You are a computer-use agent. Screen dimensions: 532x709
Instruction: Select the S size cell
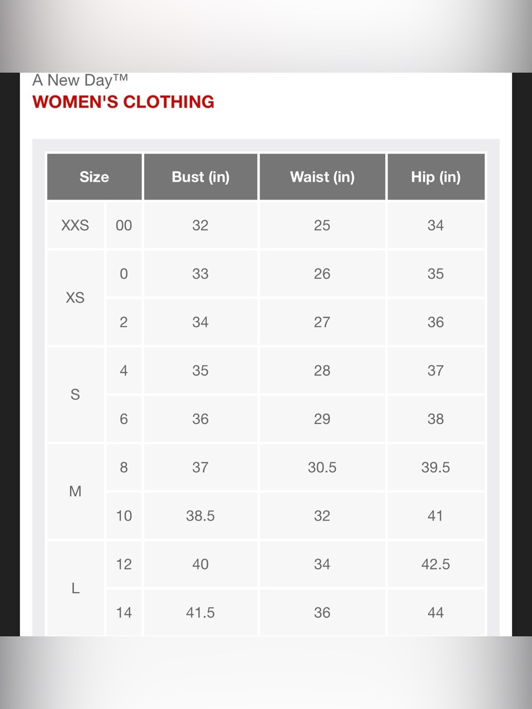pos(75,394)
